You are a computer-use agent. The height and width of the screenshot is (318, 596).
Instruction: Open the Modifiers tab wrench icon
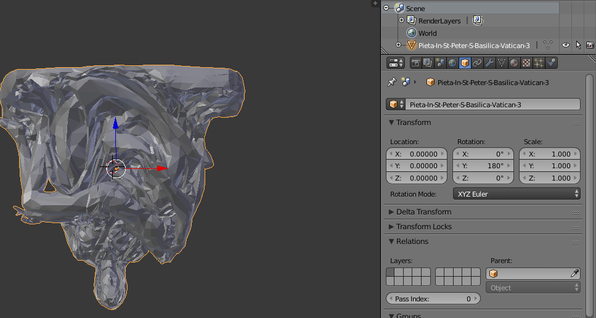pyautogui.click(x=489, y=63)
